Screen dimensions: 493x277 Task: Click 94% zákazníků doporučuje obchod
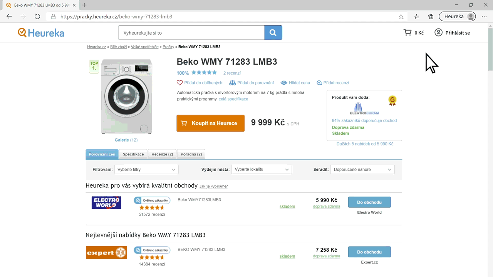pyautogui.click(x=364, y=120)
